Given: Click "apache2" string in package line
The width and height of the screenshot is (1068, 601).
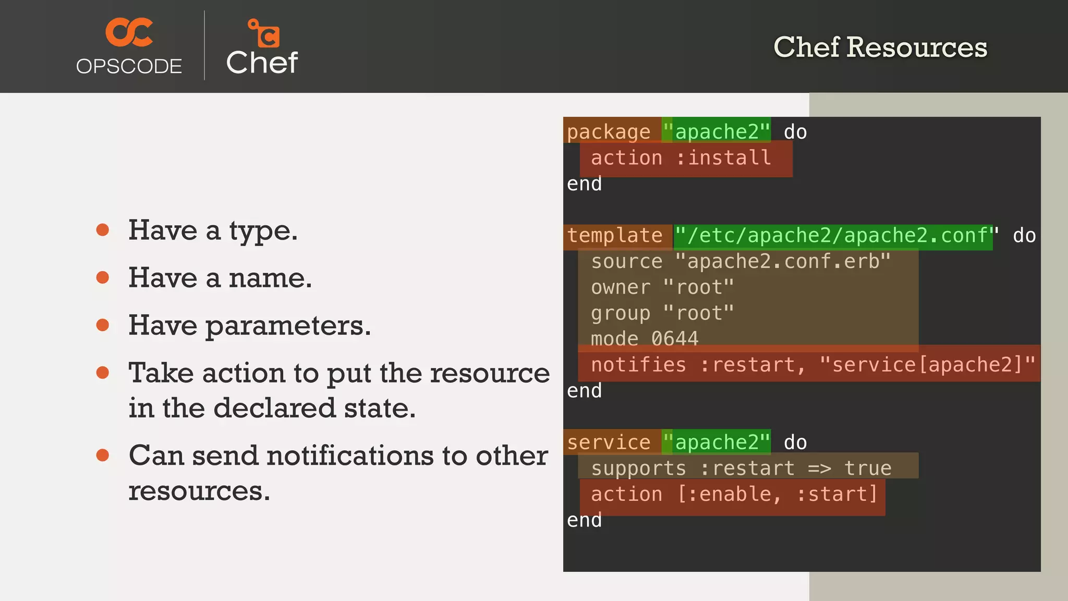Looking at the screenshot, I should pyautogui.click(x=717, y=132).
